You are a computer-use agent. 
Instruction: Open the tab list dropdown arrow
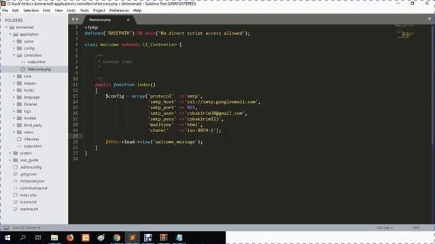pos(430,19)
